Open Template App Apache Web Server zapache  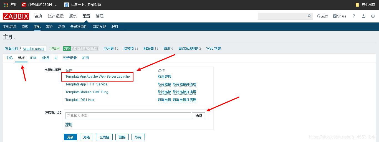click(98, 77)
